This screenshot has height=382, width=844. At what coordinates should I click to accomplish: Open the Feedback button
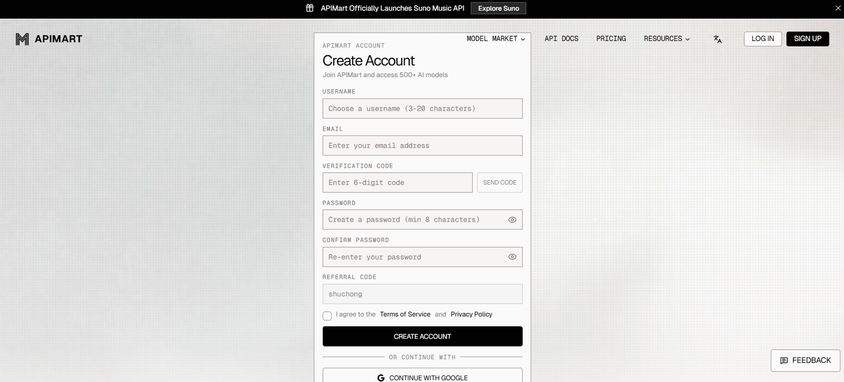(x=805, y=360)
